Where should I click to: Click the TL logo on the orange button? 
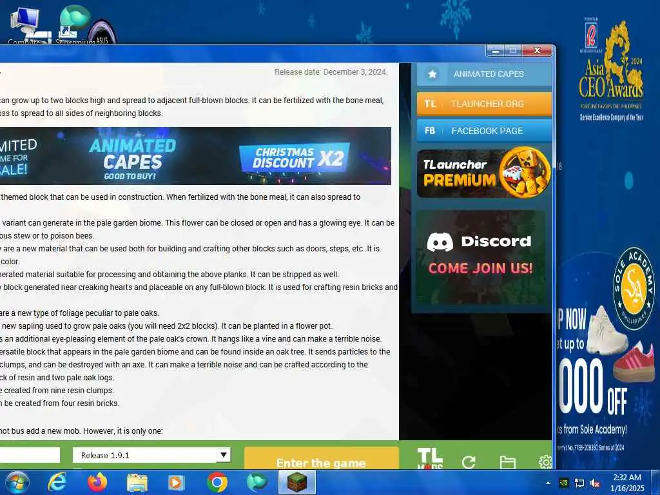pos(430,104)
